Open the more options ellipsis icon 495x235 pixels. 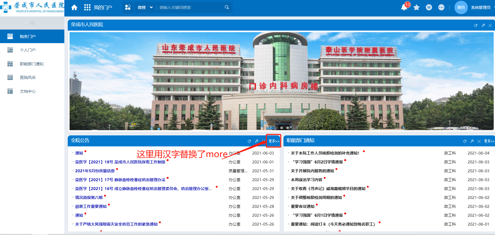[441, 7]
